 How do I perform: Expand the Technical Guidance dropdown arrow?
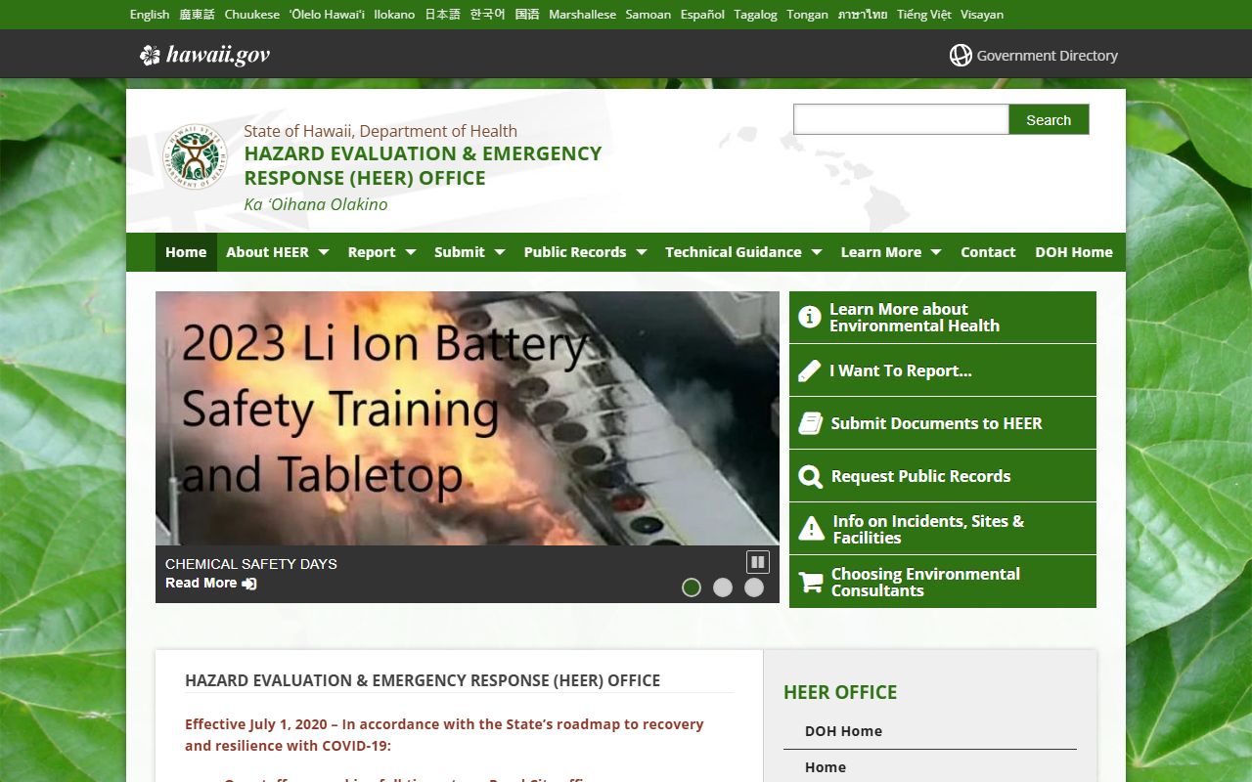pyautogui.click(x=817, y=252)
